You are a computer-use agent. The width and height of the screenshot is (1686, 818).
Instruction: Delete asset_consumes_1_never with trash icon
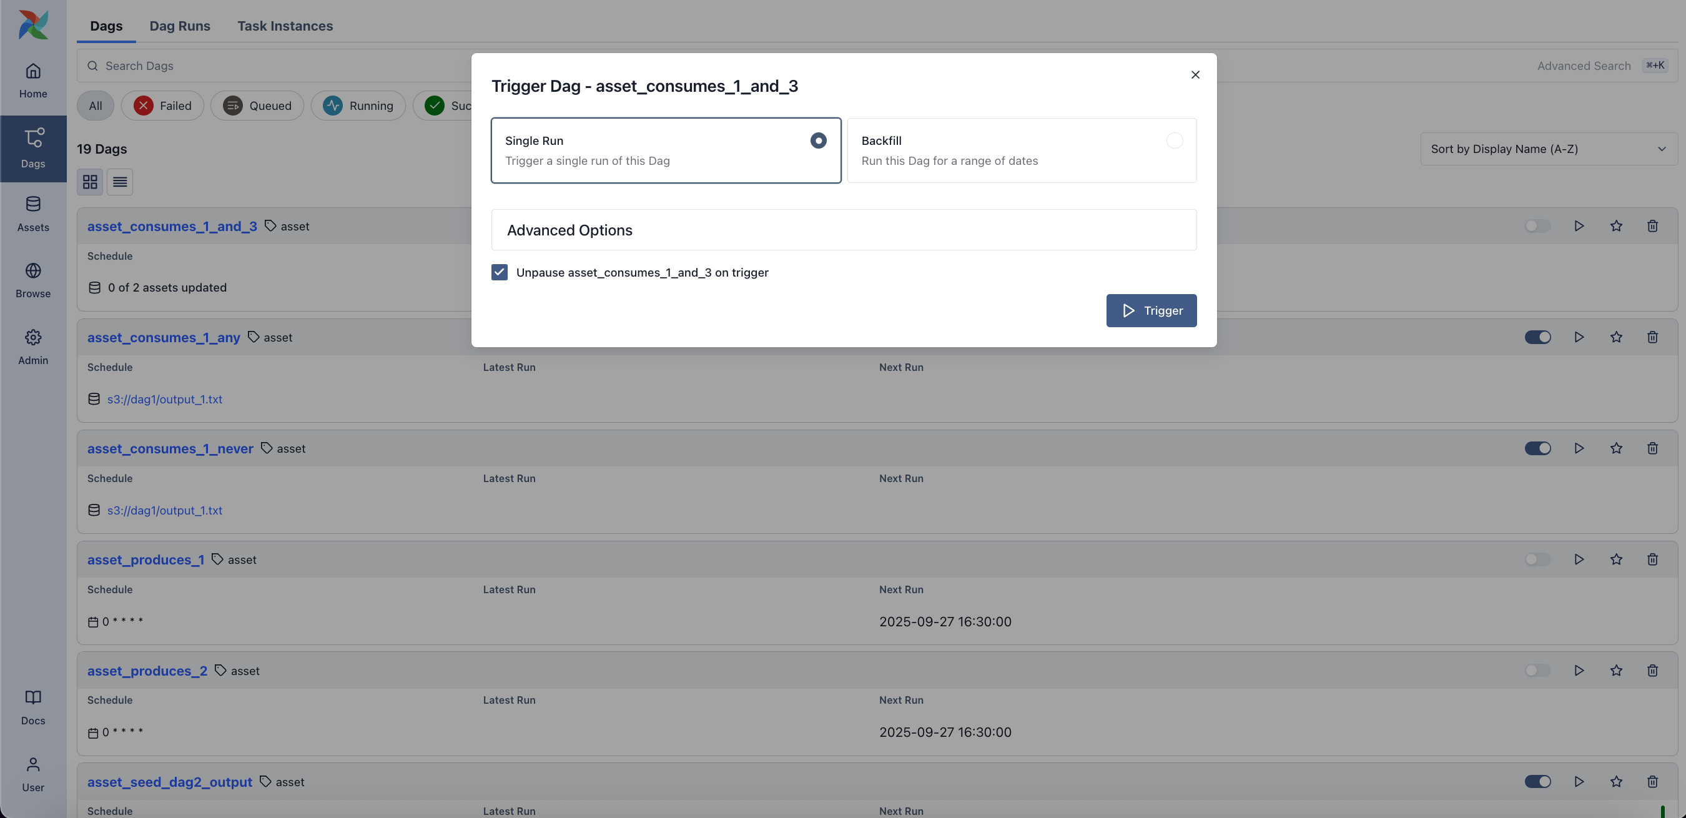click(1652, 449)
